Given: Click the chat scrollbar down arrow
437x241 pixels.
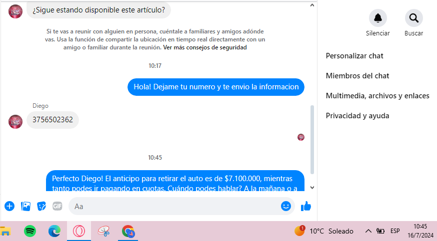Looking at the screenshot, I should click(312, 188).
